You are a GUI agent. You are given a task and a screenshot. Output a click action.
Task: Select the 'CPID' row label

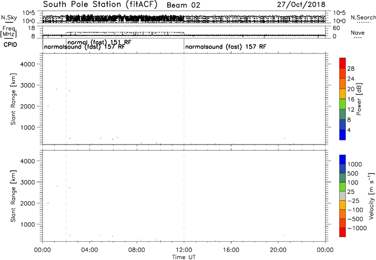pos(10,45)
